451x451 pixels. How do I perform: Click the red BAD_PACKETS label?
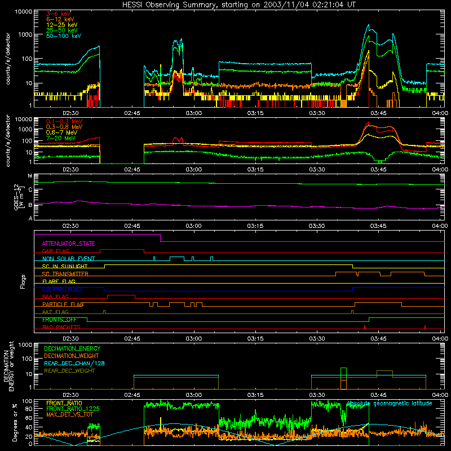tap(61, 327)
